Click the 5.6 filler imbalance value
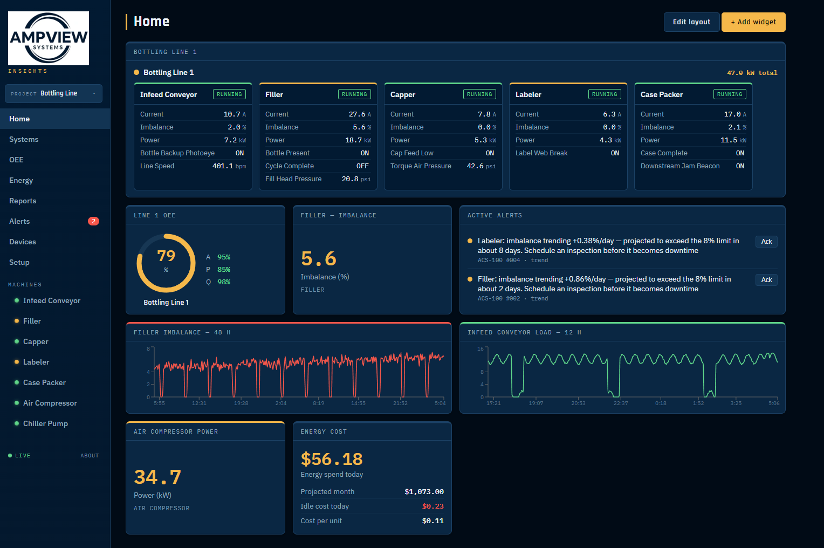Image resolution: width=824 pixels, height=548 pixels. point(319,259)
